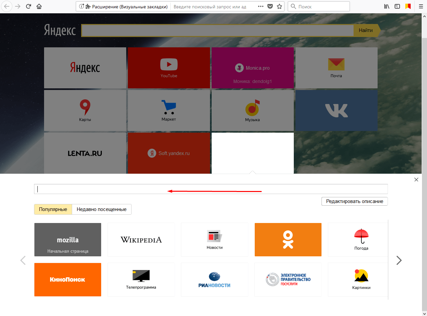Screen dimensions: 427x316
Task: Open the Почта mail tile
Action: click(337, 68)
